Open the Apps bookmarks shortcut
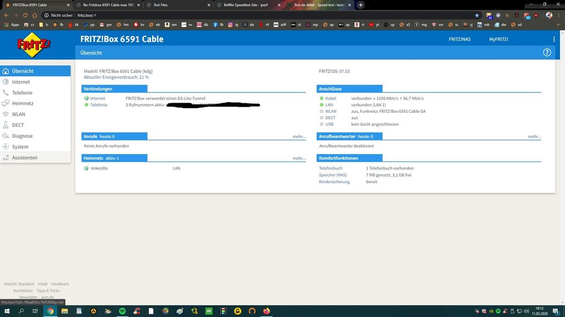This screenshot has height=317, width=565. (x=11, y=25)
